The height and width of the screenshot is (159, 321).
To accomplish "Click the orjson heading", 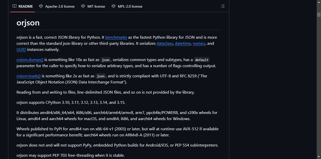I will (x=28, y=23).
